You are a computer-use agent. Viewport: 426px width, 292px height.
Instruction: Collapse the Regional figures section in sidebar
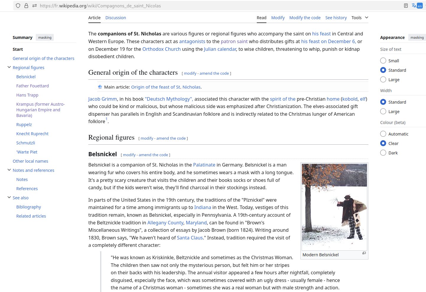(9, 67)
